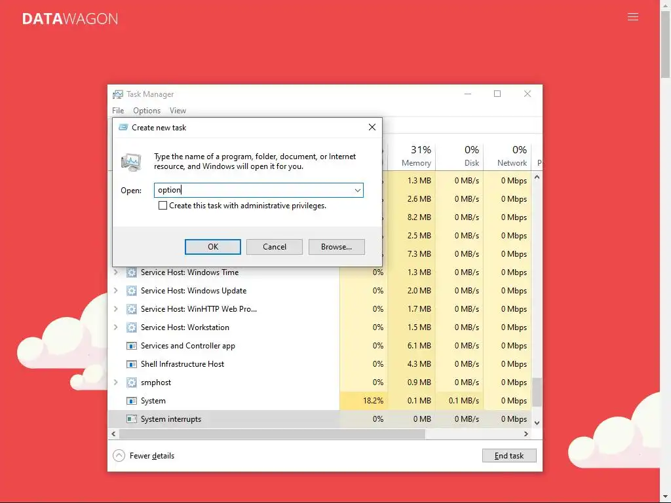Click Fewer details link

click(152, 456)
